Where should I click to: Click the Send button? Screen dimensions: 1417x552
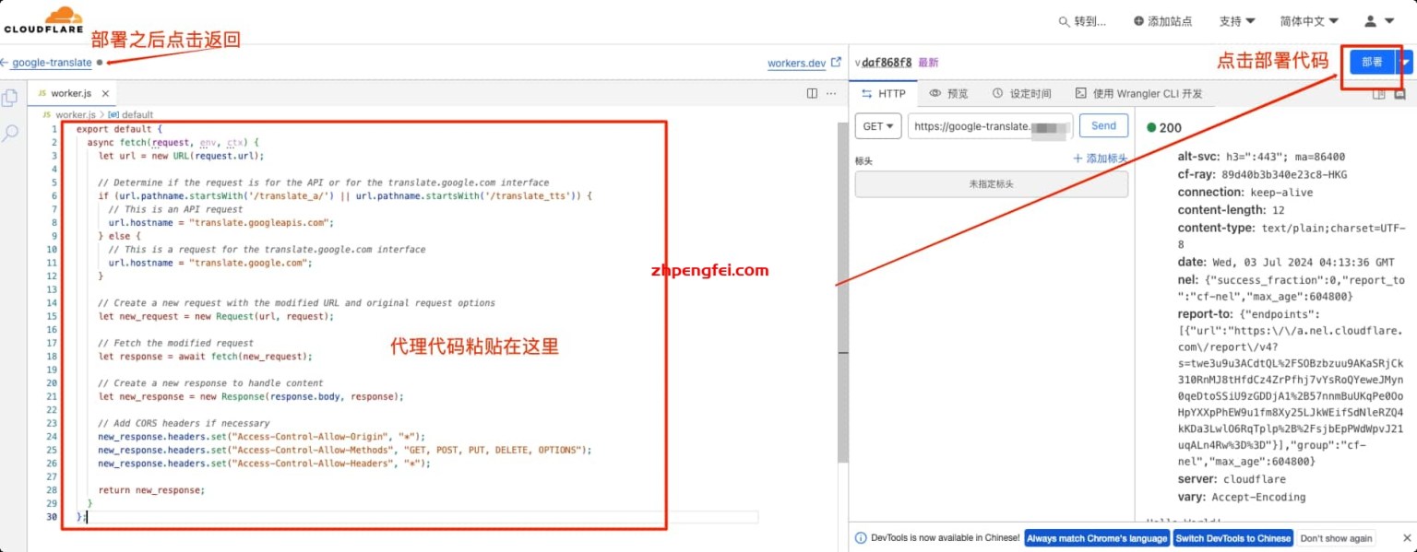(1103, 126)
